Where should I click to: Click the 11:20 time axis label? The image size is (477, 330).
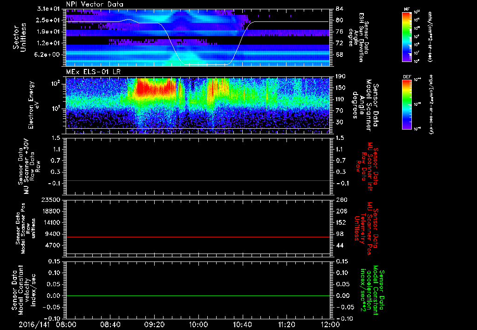coord(286,324)
